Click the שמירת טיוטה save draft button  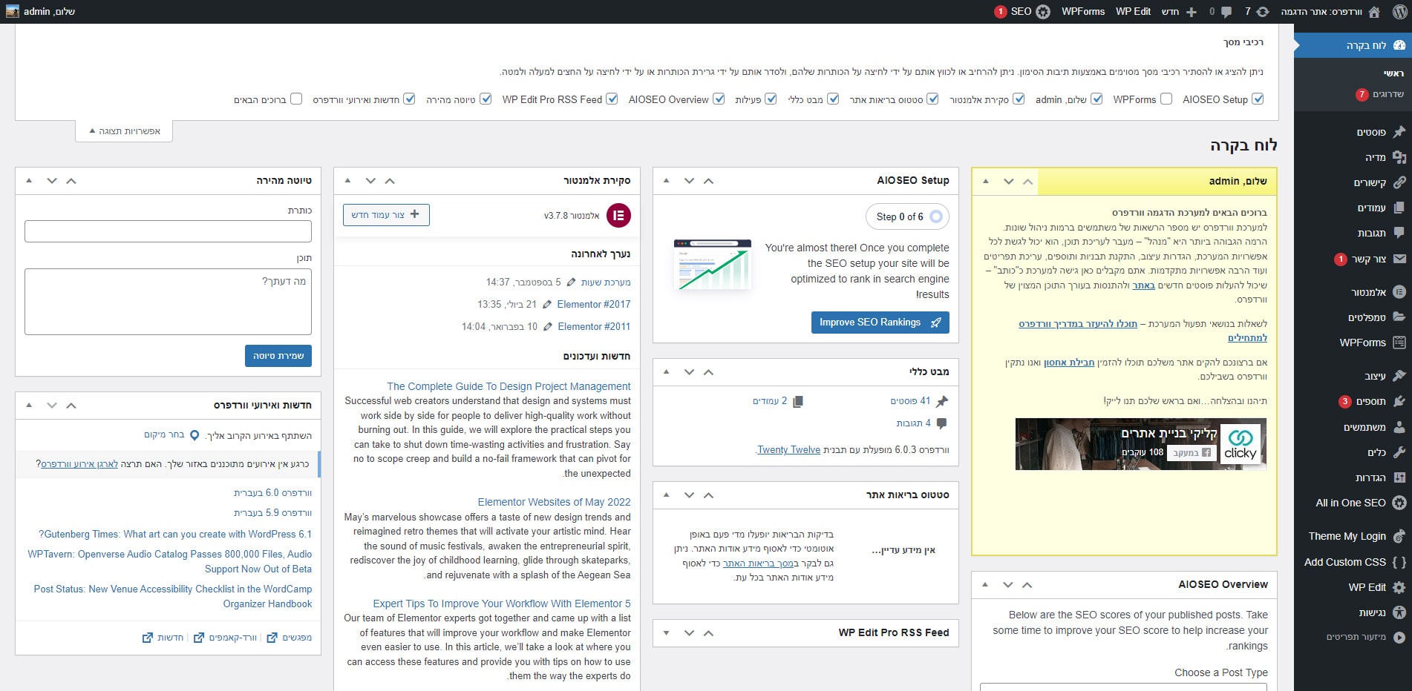click(278, 356)
